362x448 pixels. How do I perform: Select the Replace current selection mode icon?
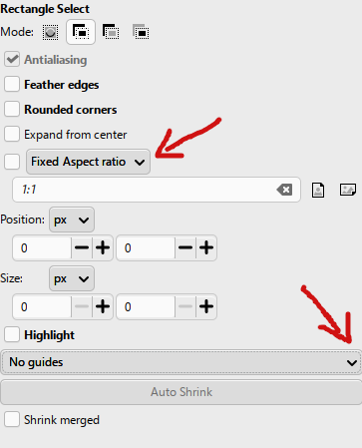[x=50, y=32]
